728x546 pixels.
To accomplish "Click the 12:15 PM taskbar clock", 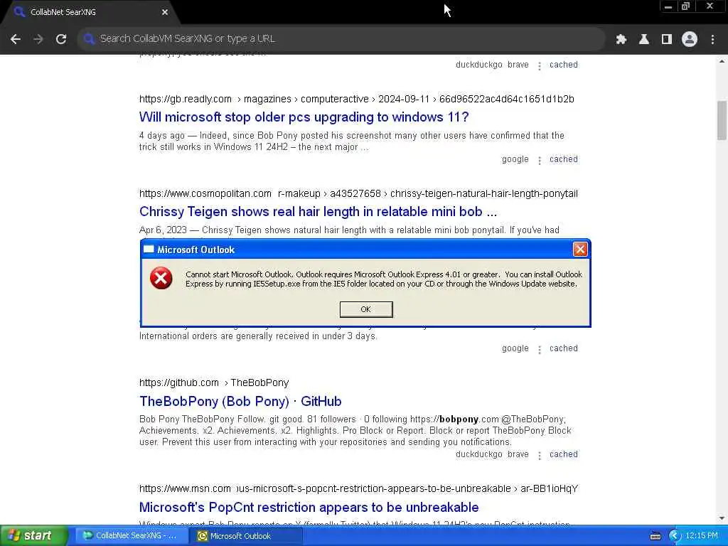I will (702, 536).
